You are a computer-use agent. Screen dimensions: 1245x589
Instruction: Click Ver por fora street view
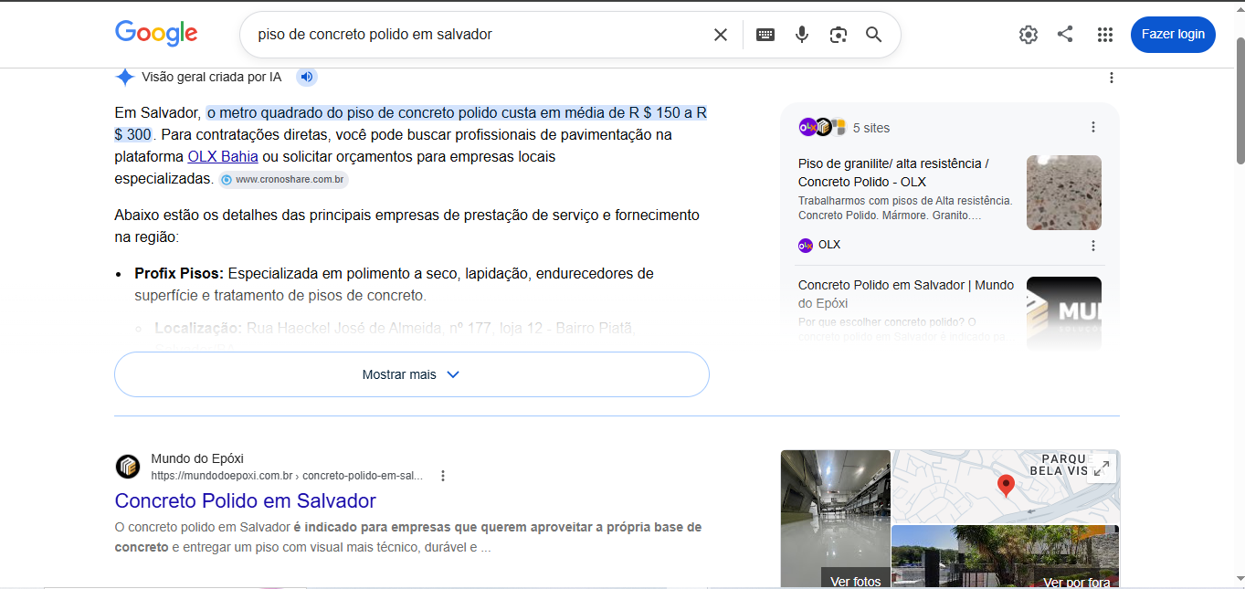(x=1077, y=582)
